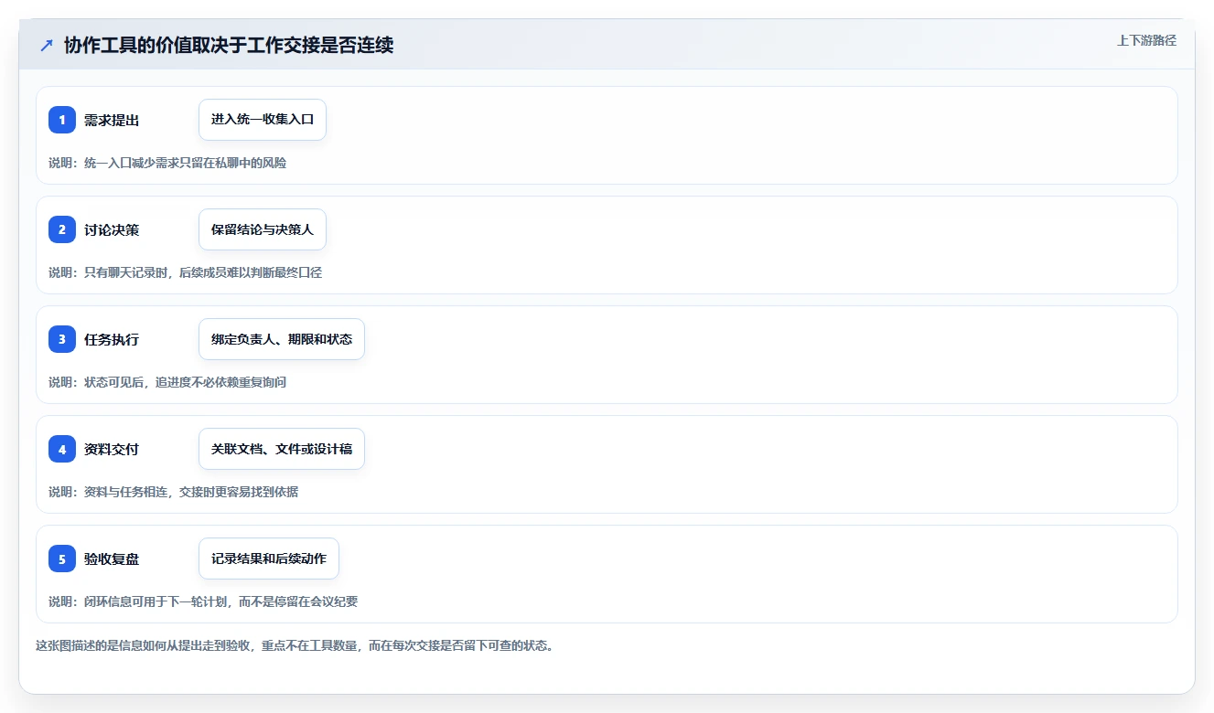Click step badge 3 for 任务执行

coord(62,339)
